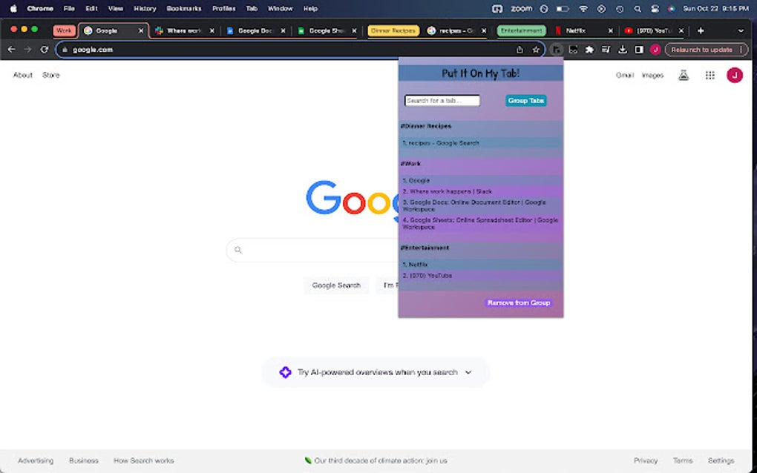Image resolution: width=757 pixels, height=473 pixels.
Task: Open the Chrome downloads icon
Action: pos(623,50)
